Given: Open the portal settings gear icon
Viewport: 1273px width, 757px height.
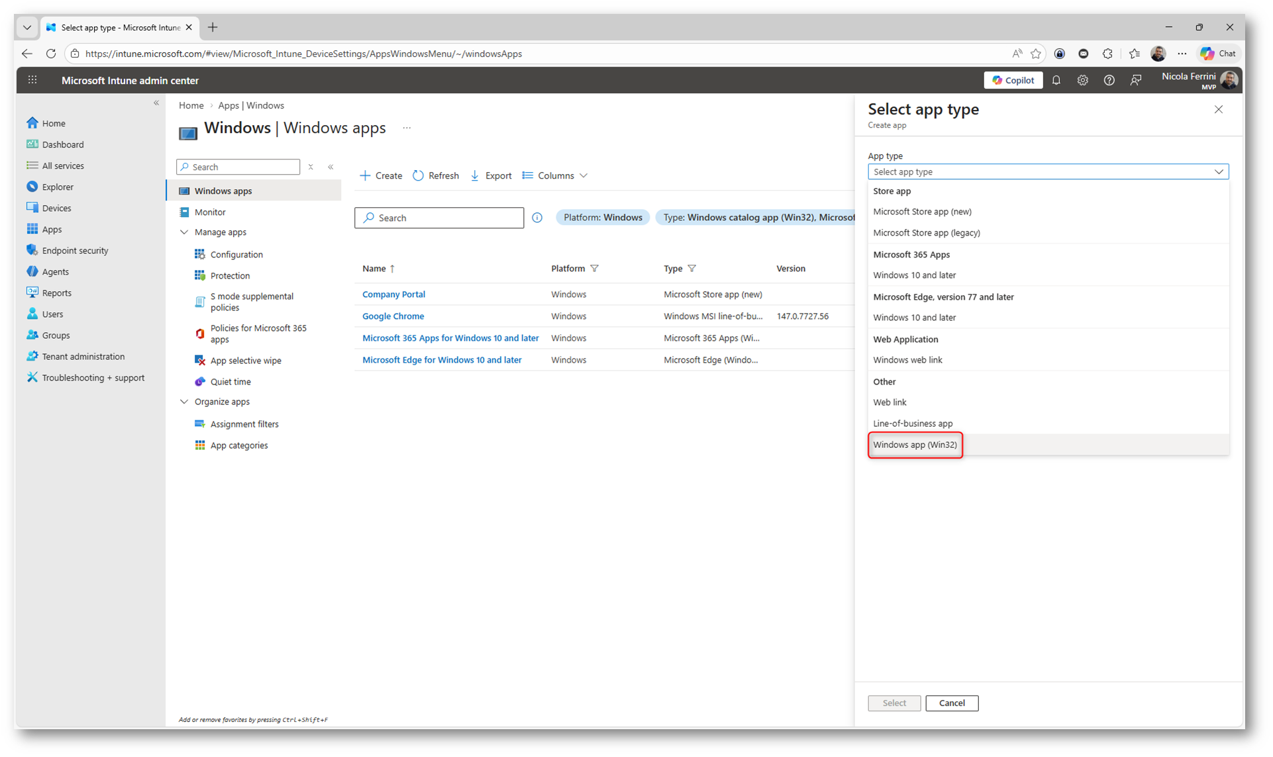Looking at the screenshot, I should [x=1082, y=80].
